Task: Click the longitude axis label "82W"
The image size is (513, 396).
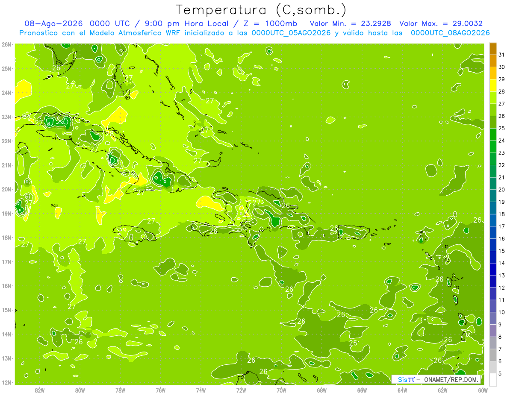Action: pyautogui.click(x=40, y=390)
